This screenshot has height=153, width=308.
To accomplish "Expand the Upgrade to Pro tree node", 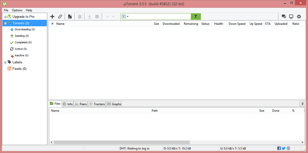I will coord(5,17).
